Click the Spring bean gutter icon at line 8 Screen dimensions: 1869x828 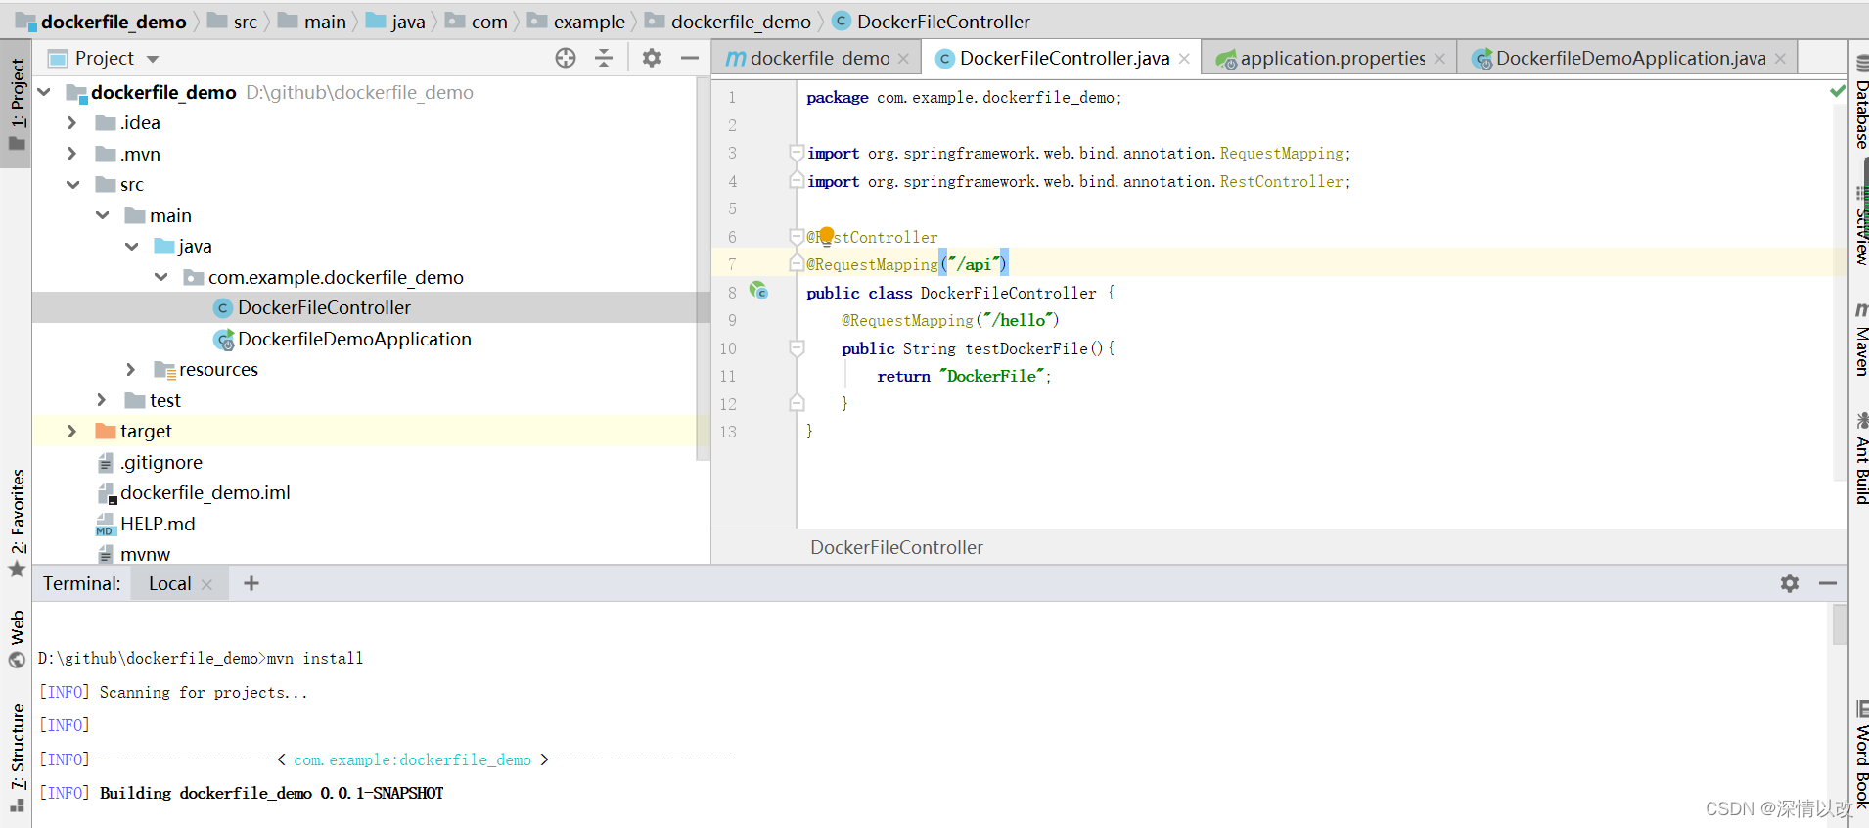click(x=759, y=291)
